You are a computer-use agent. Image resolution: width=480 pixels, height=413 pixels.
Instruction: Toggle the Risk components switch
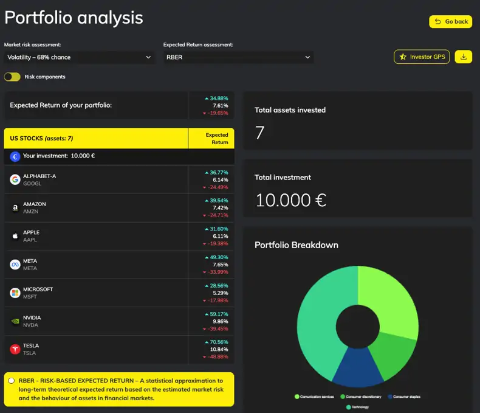click(12, 77)
